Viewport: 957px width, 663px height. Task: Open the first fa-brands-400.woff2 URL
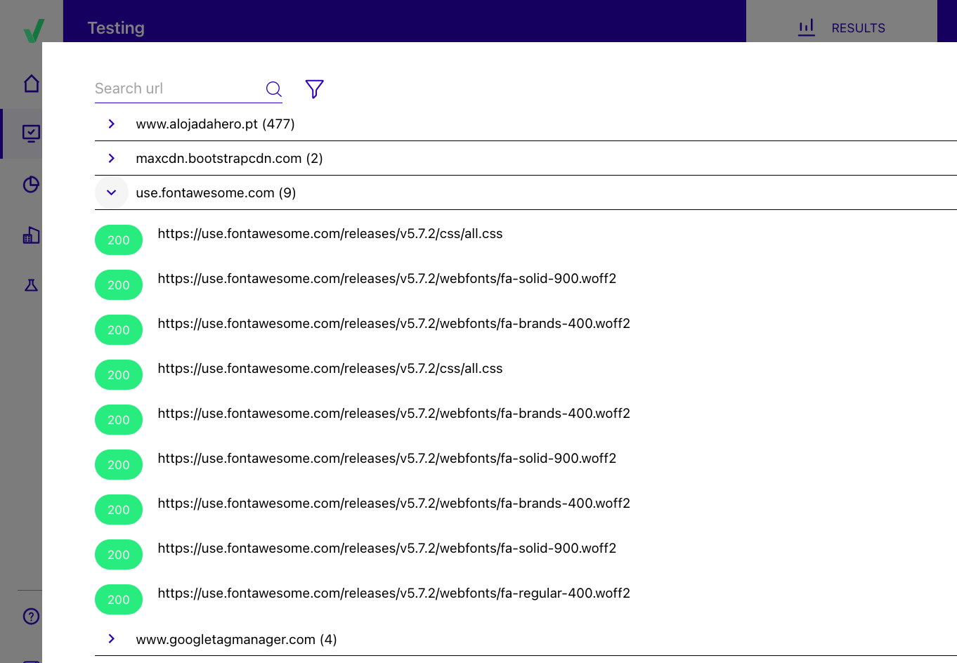pos(393,324)
